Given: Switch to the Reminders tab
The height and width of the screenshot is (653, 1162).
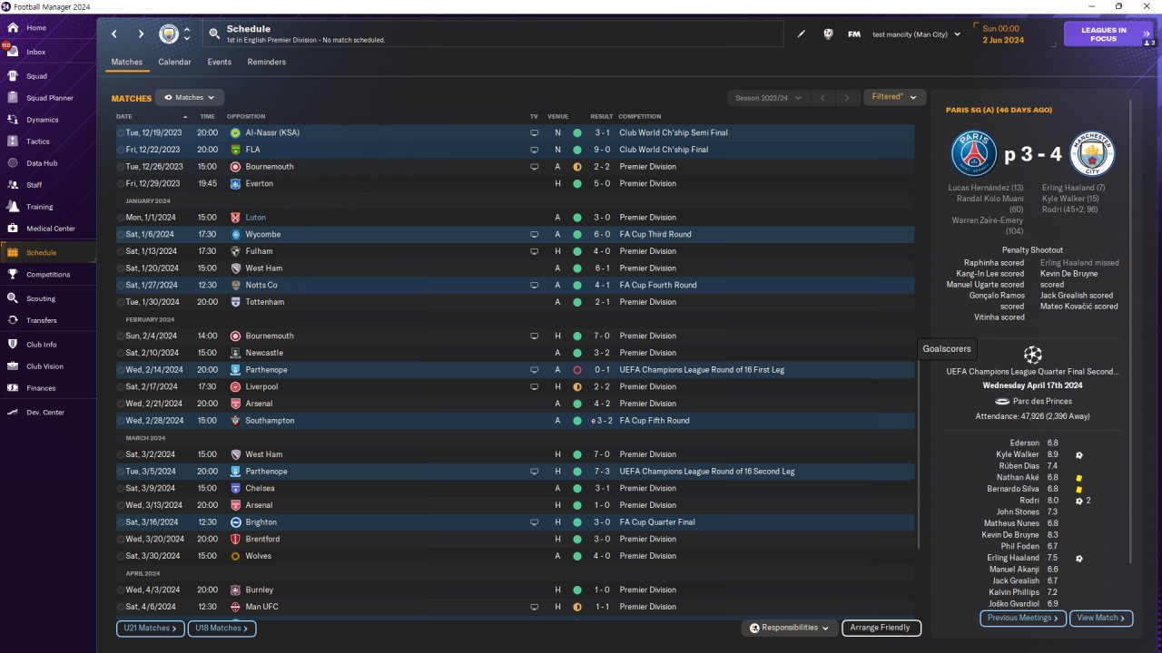Looking at the screenshot, I should tap(267, 63).
